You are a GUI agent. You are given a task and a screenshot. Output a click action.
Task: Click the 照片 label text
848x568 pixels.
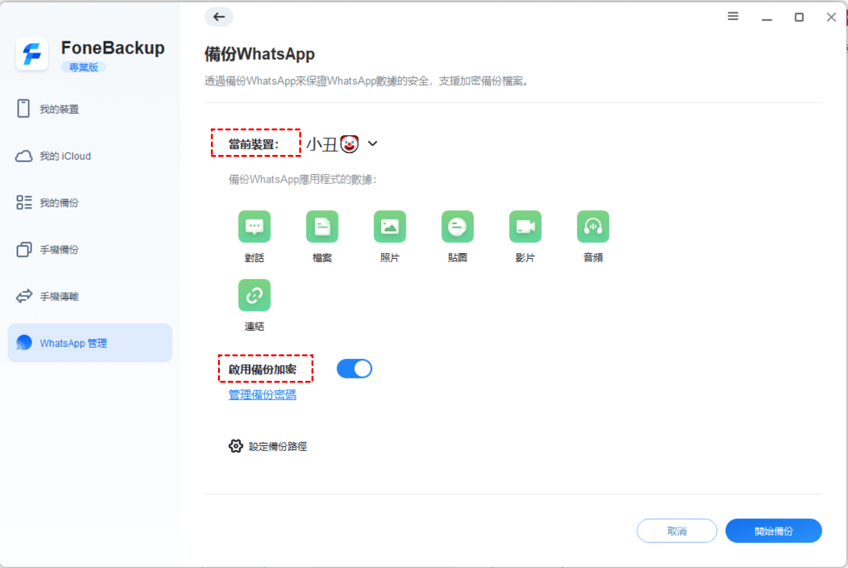[x=390, y=258]
